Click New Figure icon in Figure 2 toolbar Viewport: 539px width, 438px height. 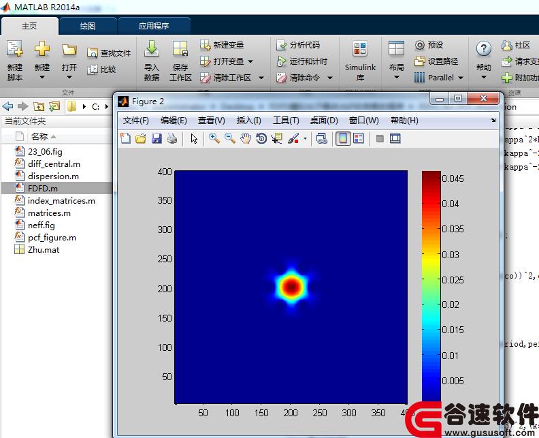coord(125,139)
